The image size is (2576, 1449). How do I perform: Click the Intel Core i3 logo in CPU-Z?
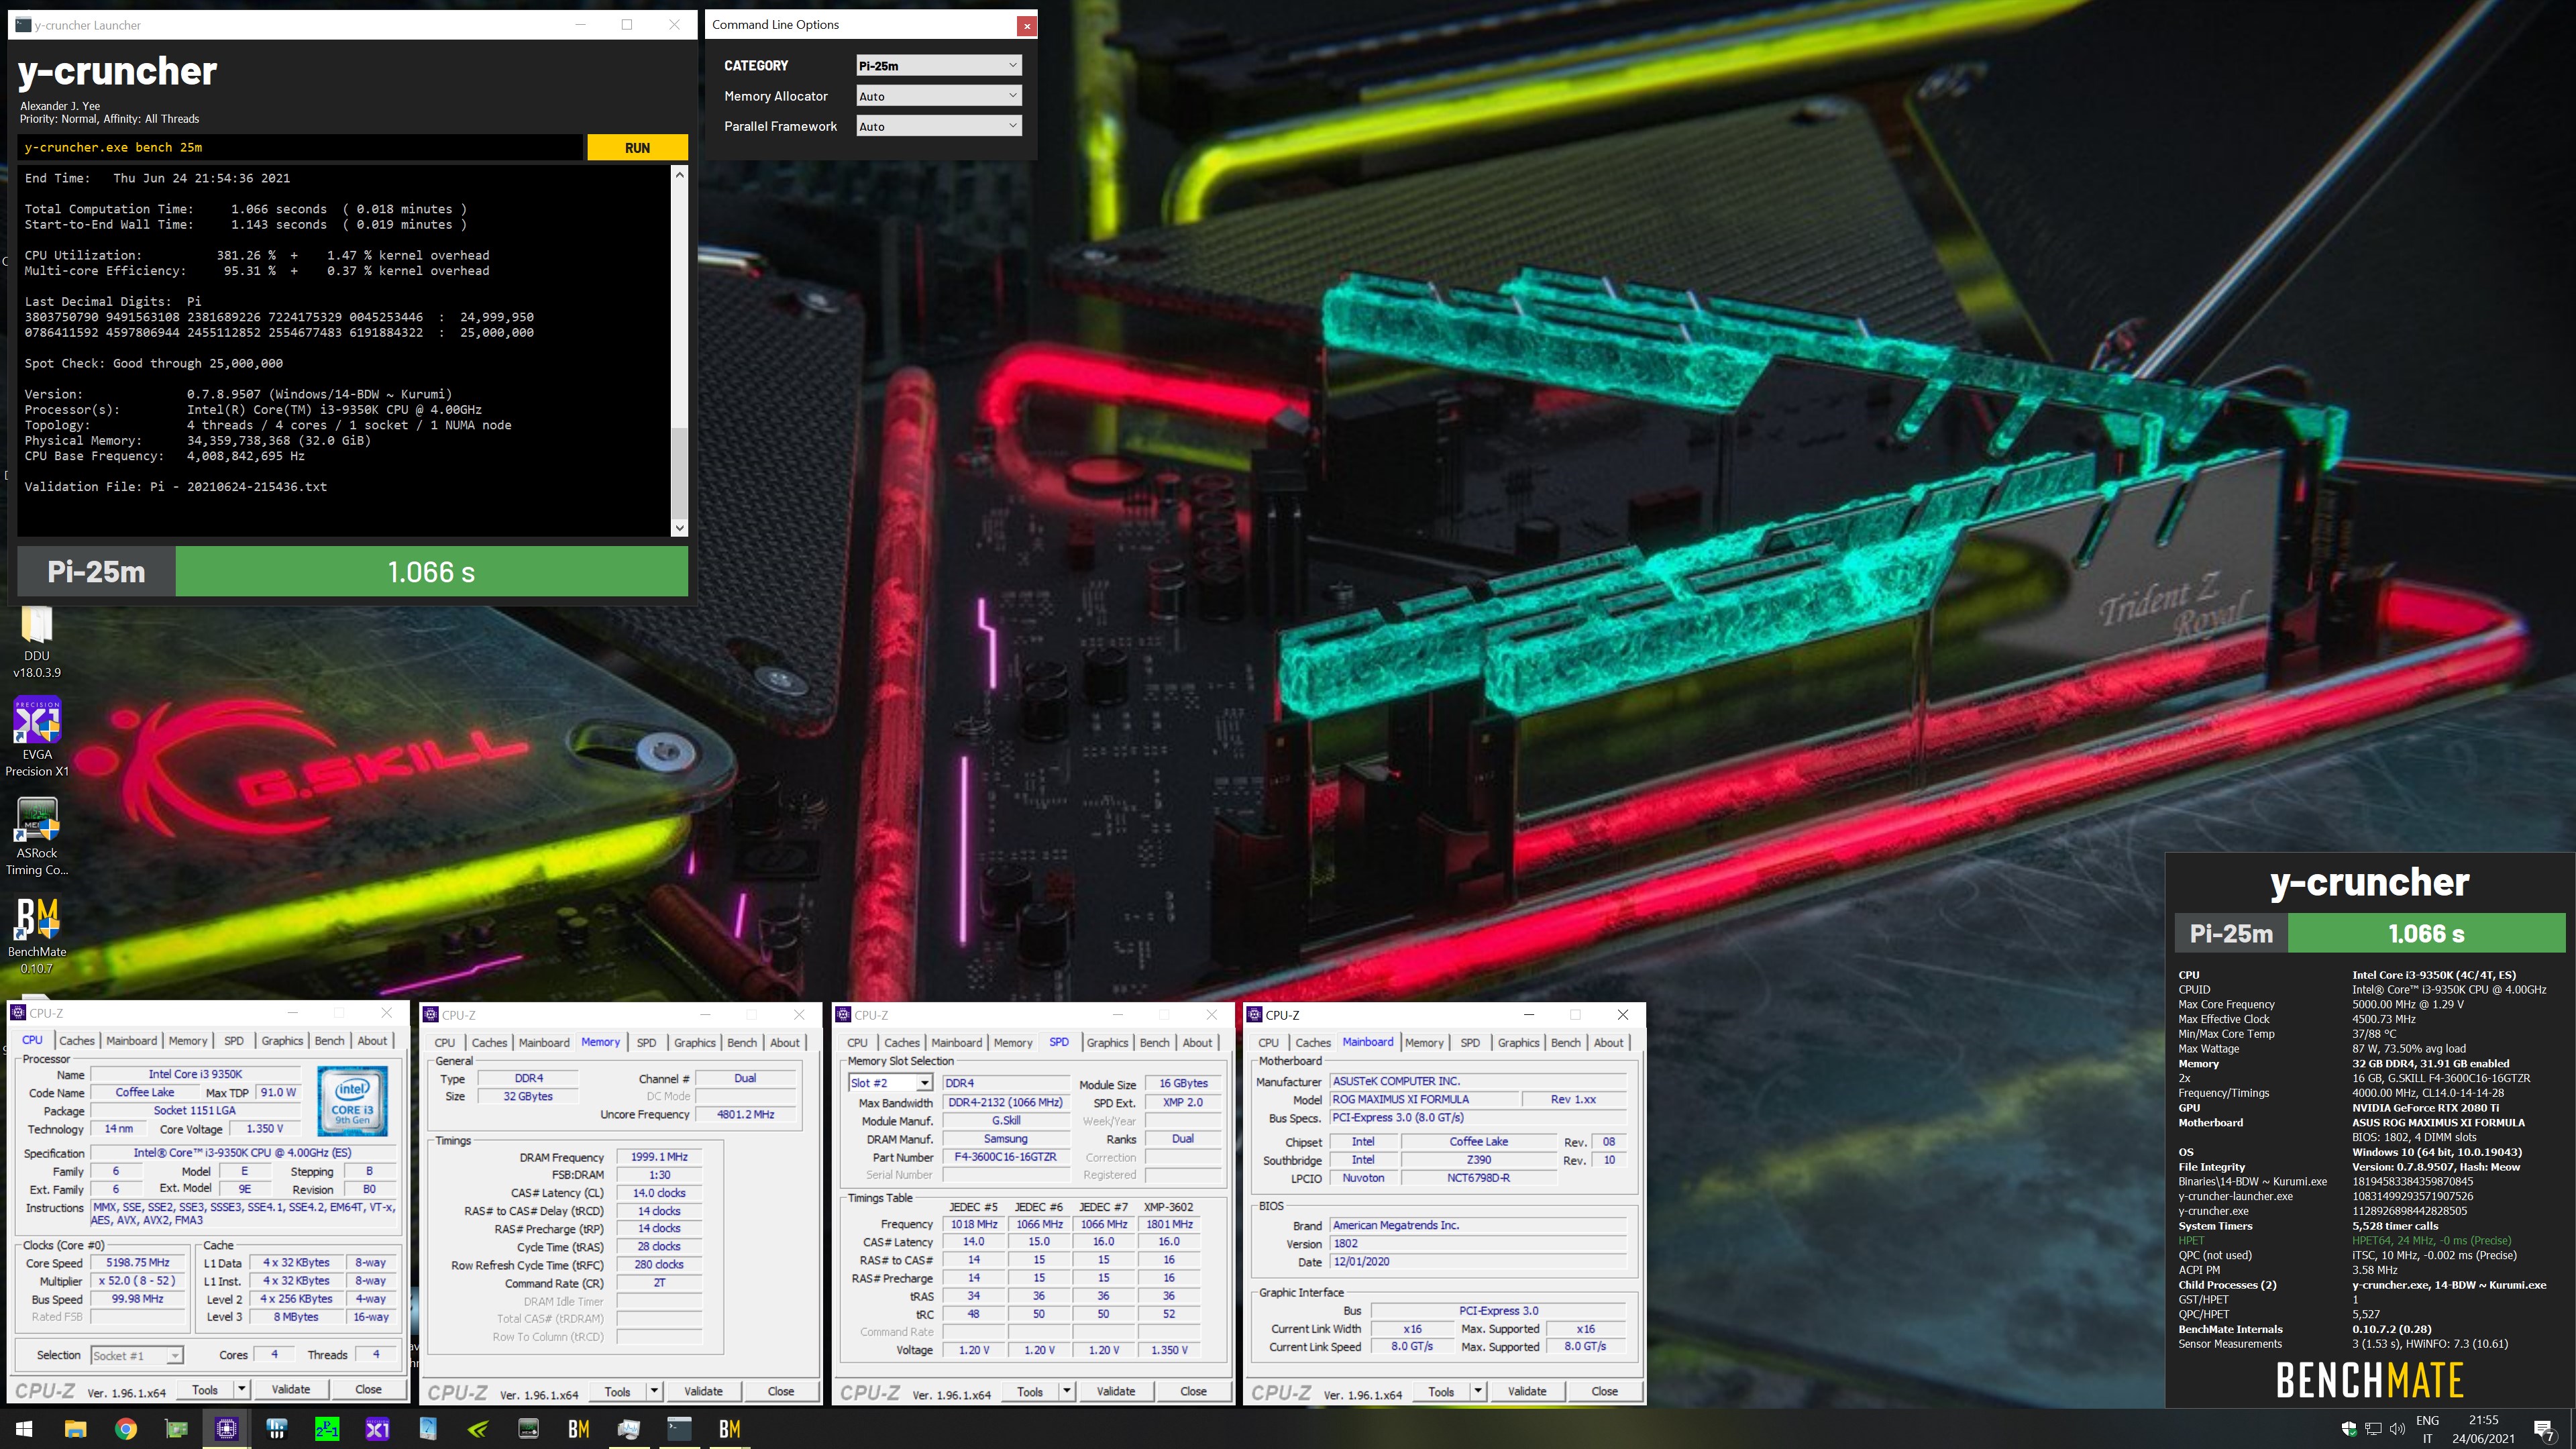click(352, 1101)
